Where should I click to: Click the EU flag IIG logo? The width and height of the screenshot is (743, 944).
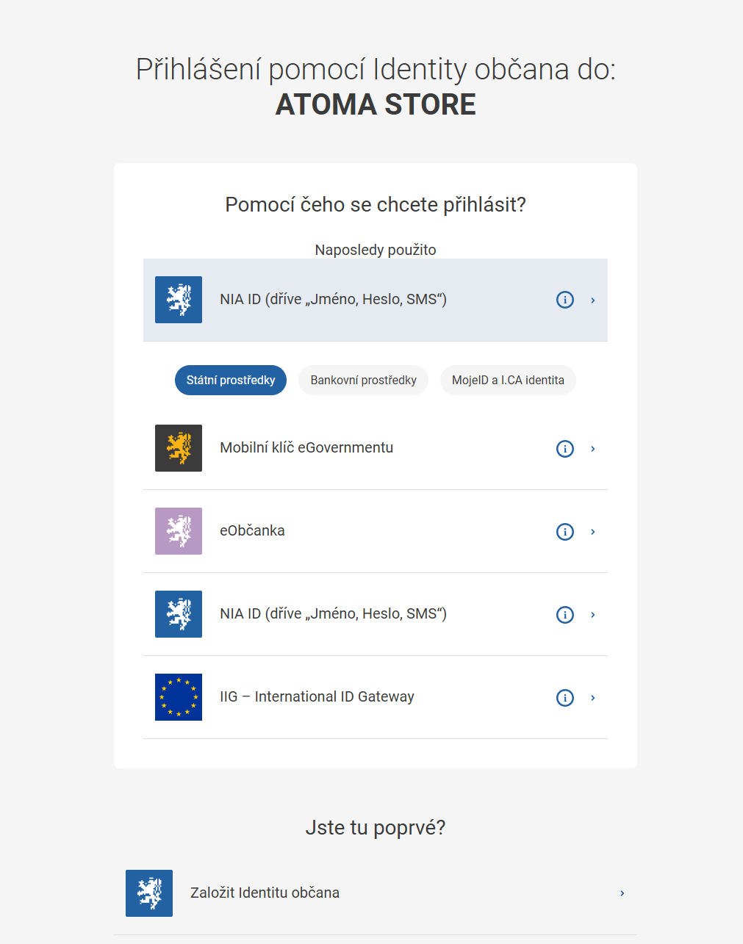[x=179, y=697]
